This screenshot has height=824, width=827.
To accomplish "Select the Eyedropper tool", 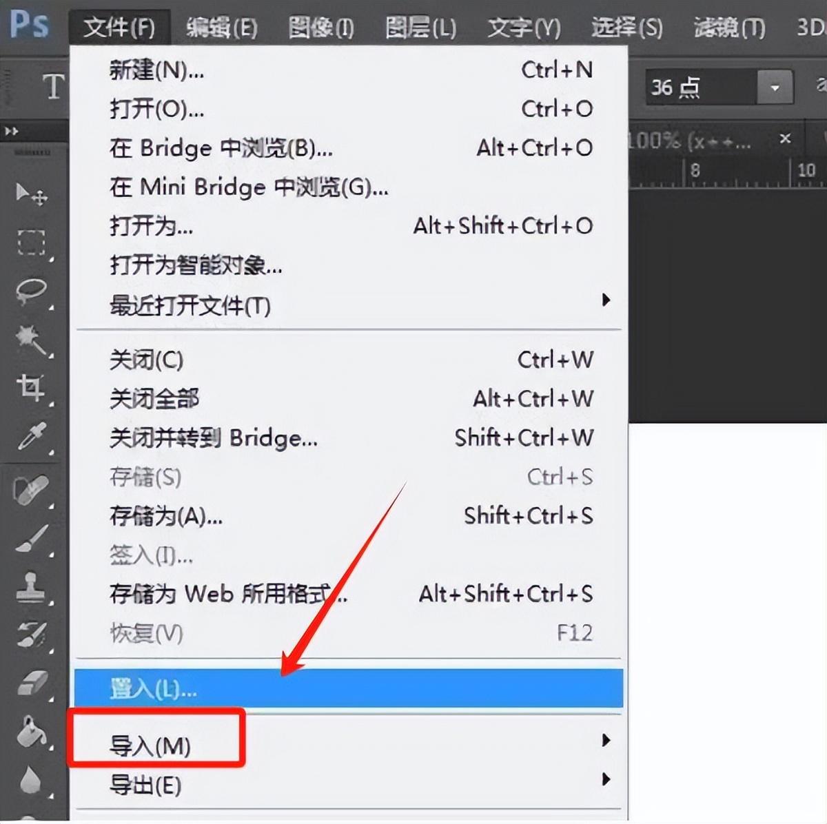I will coord(32,437).
